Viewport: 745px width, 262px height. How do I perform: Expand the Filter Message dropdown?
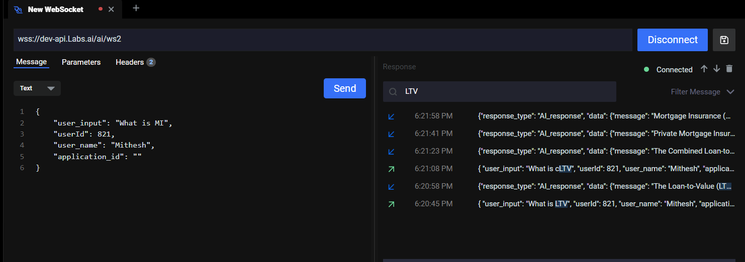702,92
